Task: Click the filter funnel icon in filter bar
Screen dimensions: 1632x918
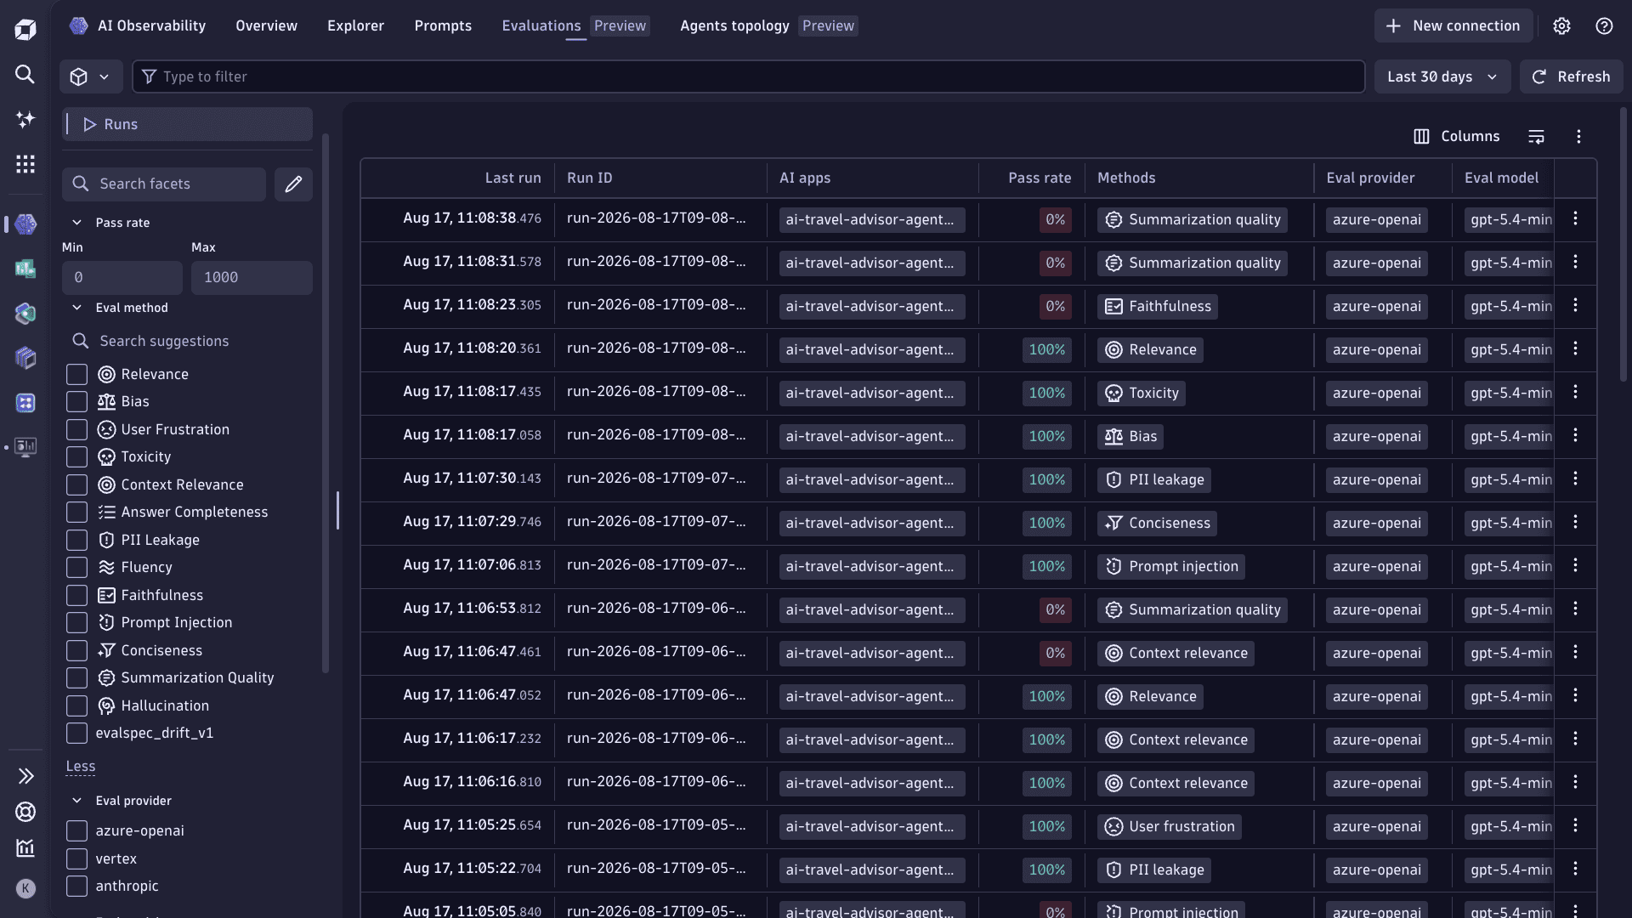Action: [x=149, y=76]
